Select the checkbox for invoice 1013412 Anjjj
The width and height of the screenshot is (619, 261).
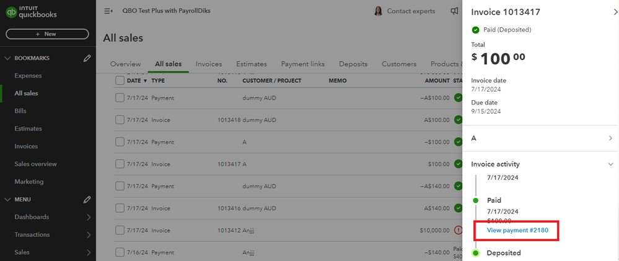[x=120, y=230]
